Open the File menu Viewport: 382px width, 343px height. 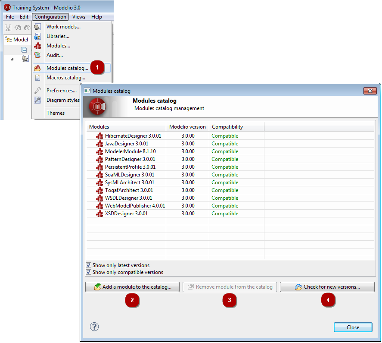(x=10, y=17)
